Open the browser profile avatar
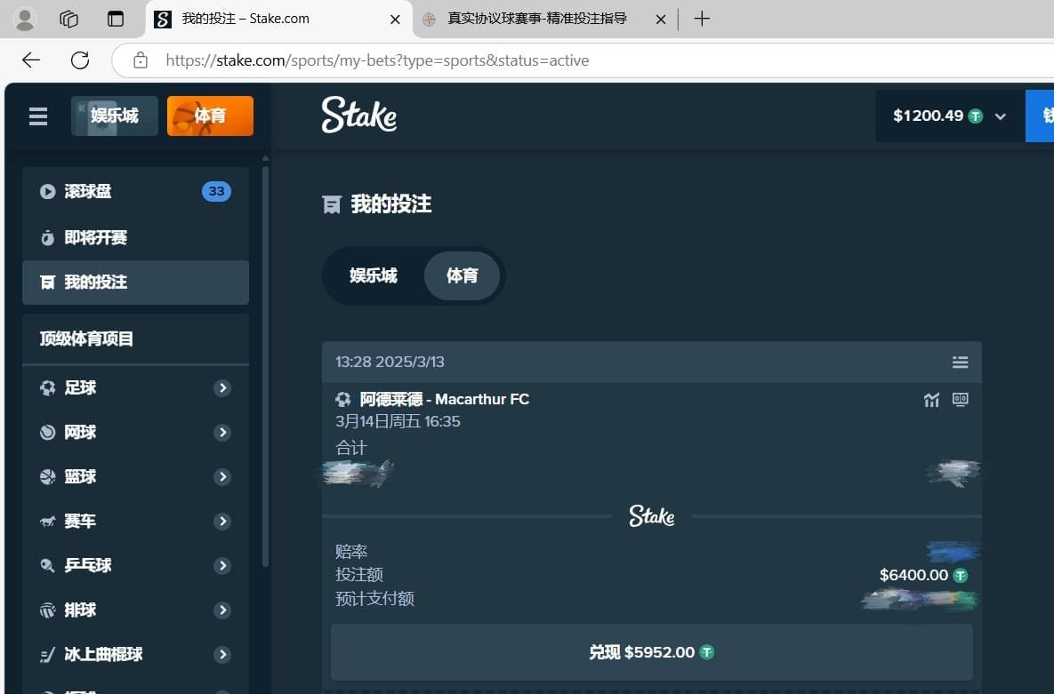The height and width of the screenshot is (694, 1054). click(x=25, y=19)
